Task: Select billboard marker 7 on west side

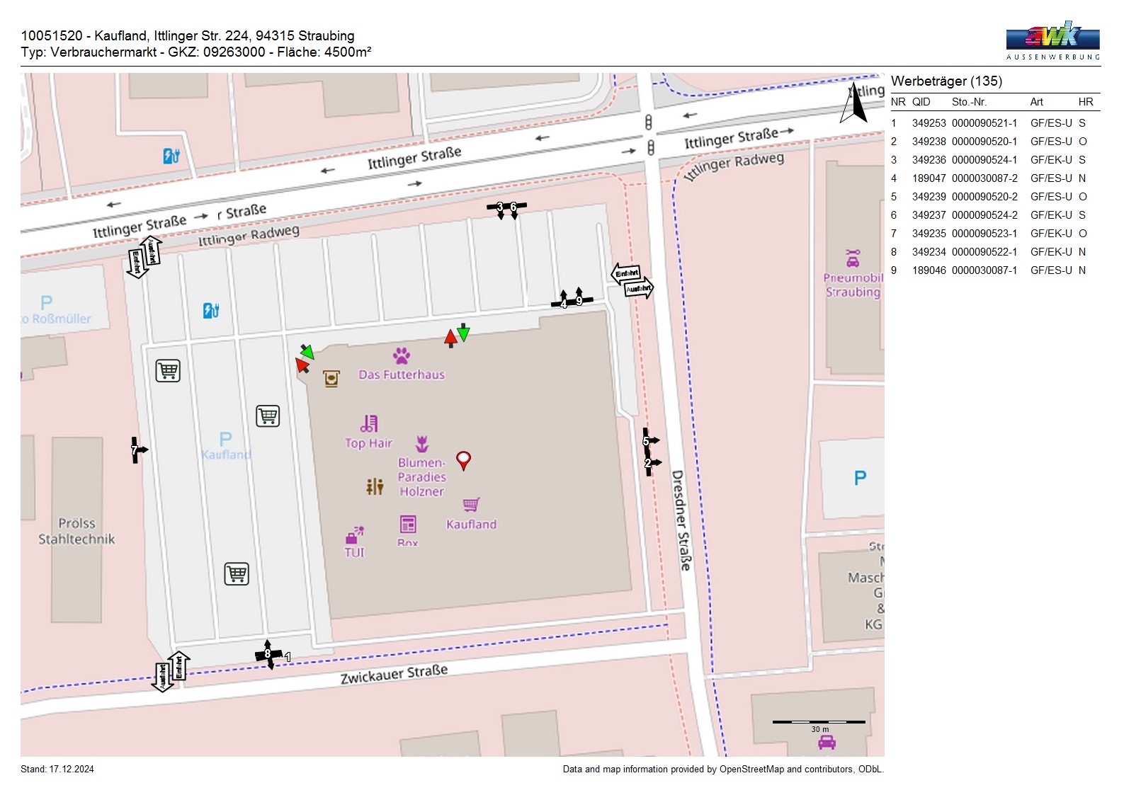Action: 135,450
